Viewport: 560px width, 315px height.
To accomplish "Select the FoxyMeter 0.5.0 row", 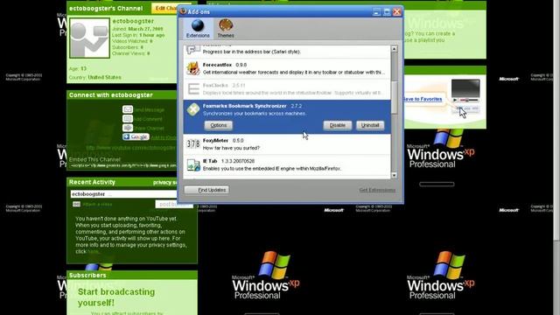I will [x=287, y=144].
